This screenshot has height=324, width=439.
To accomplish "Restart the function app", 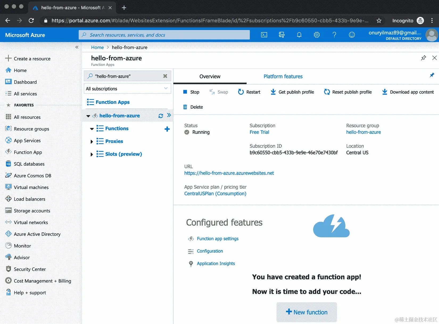I will (x=249, y=92).
